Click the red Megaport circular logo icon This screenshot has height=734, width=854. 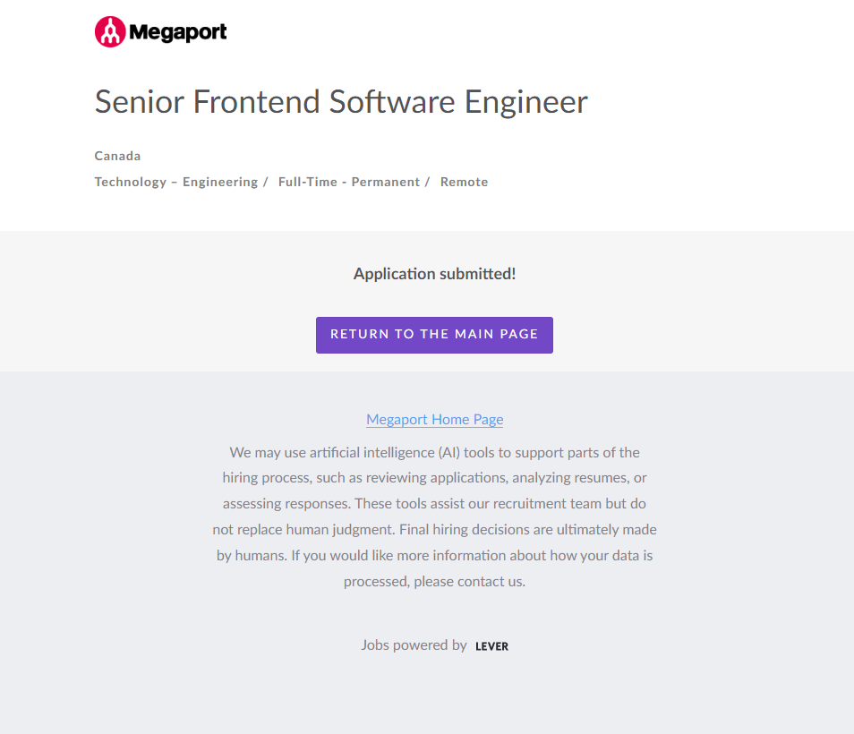pyautogui.click(x=109, y=32)
